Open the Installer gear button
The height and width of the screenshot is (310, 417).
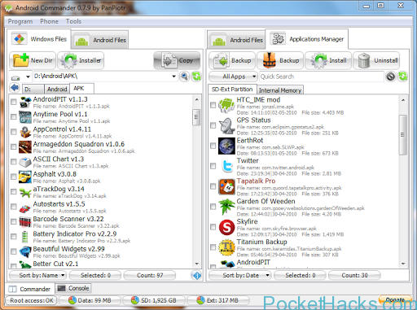coord(81,60)
